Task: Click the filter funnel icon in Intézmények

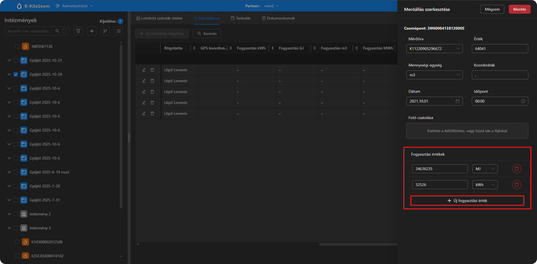Action: point(78,31)
